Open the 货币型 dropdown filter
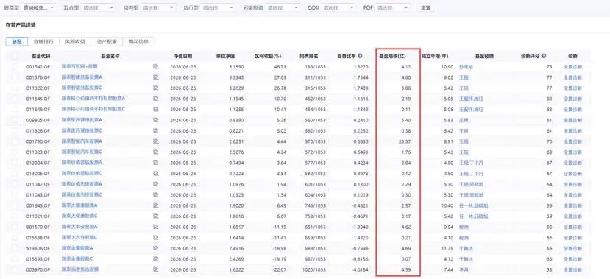Screen dimensions: 610x279 click(x=219, y=7)
